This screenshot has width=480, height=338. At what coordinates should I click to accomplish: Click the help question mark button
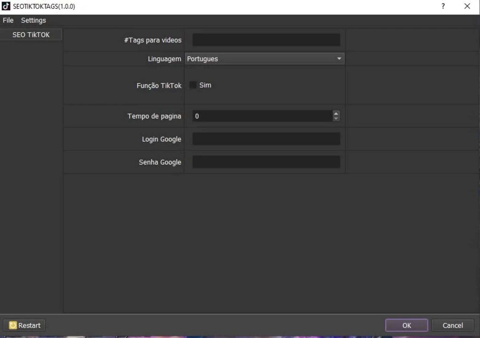[x=443, y=6]
